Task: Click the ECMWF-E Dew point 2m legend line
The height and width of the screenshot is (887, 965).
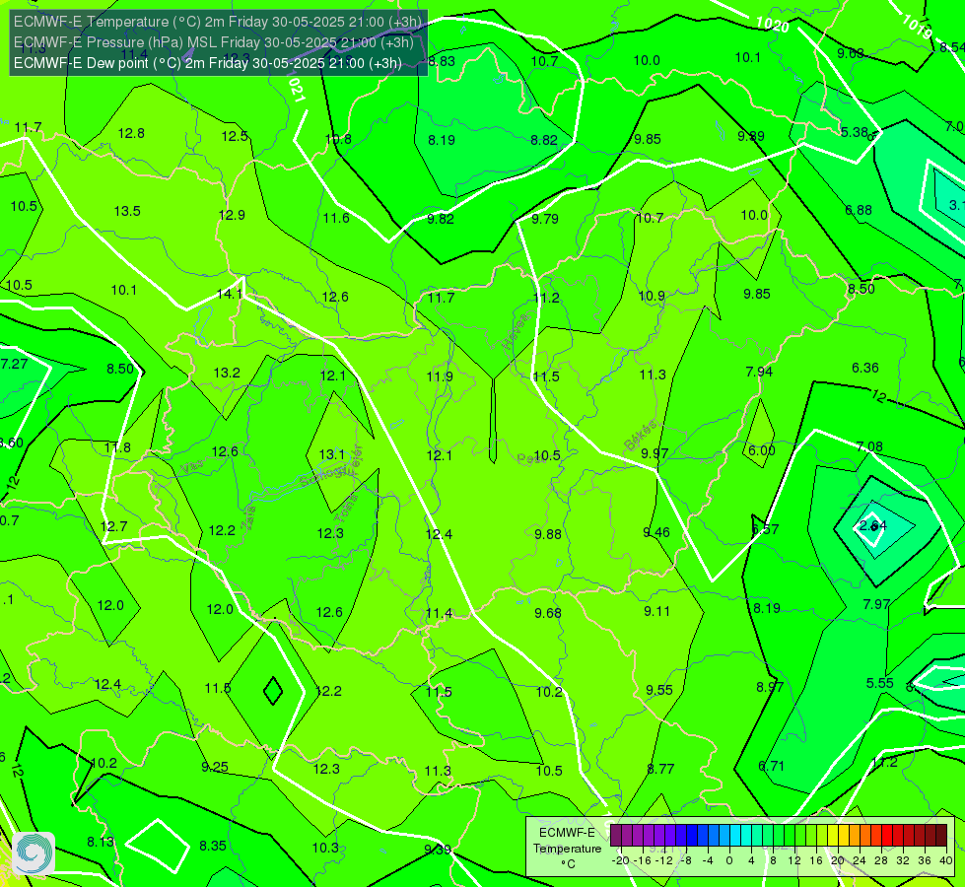Action: tap(208, 63)
